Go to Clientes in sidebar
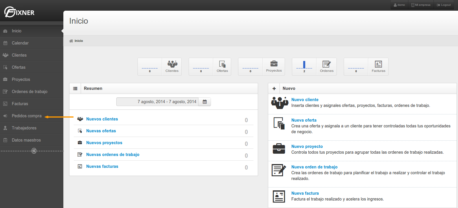The image size is (458, 208). (x=32, y=55)
